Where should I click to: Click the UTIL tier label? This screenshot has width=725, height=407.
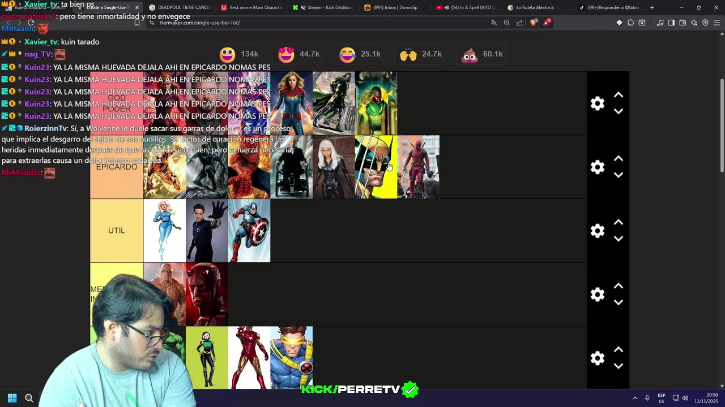(117, 231)
